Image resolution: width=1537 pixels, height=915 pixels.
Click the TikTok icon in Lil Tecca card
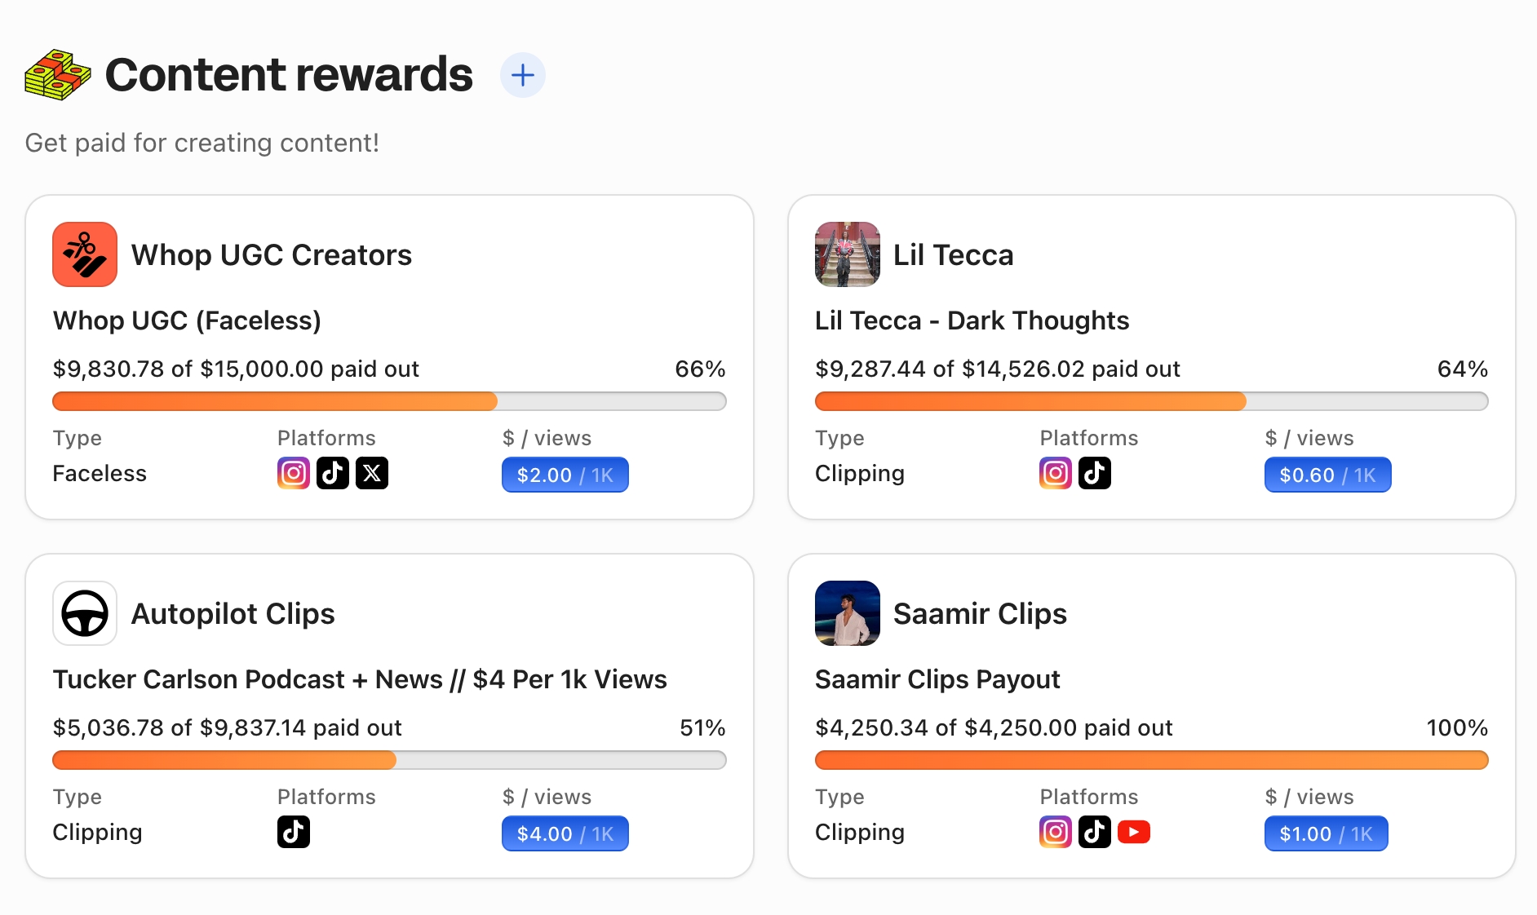[x=1095, y=473]
